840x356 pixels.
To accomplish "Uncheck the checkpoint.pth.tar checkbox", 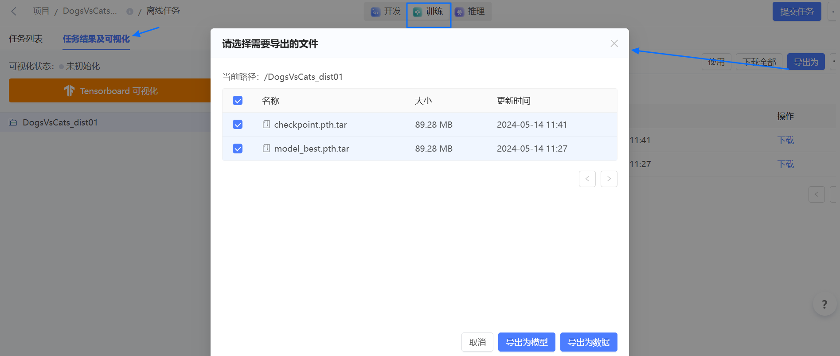I will [x=238, y=125].
